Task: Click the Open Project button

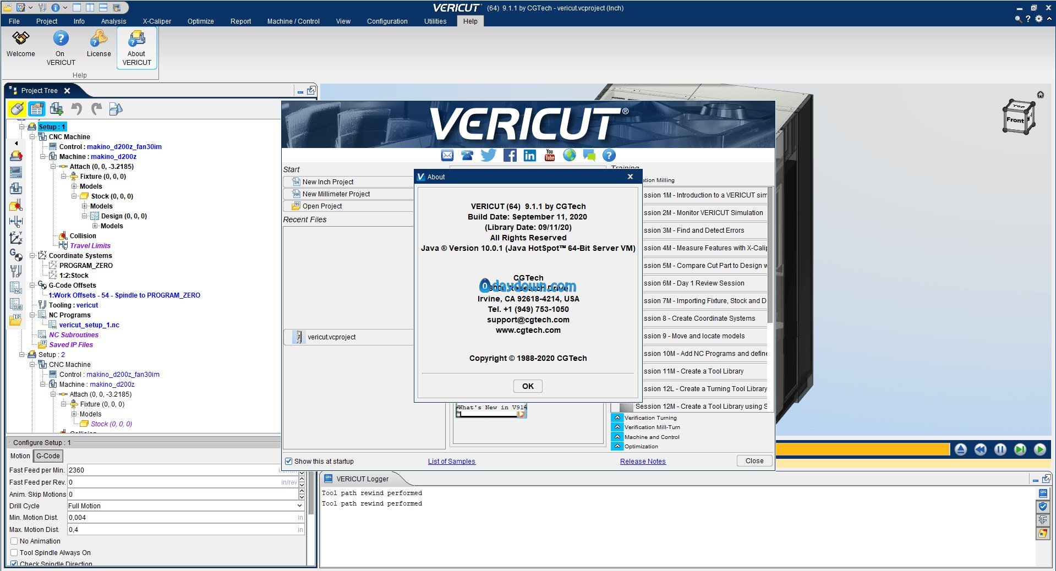Action: (348, 206)
